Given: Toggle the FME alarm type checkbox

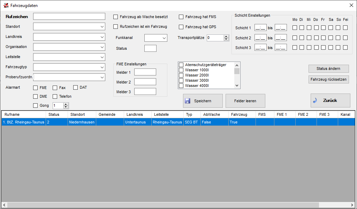Looking at the screenshot, I should click(x=36, y=88).
